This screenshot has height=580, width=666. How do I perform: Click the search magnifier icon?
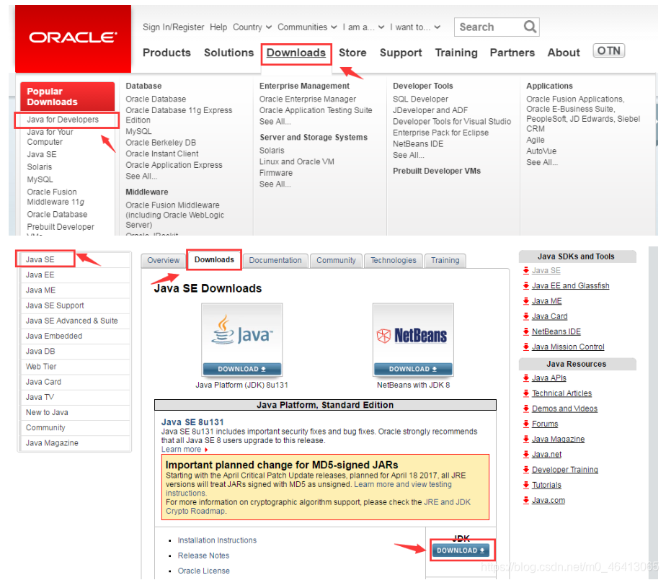click(530, 27)
